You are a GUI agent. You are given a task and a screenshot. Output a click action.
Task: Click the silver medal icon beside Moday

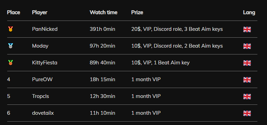tap(11, 46)
